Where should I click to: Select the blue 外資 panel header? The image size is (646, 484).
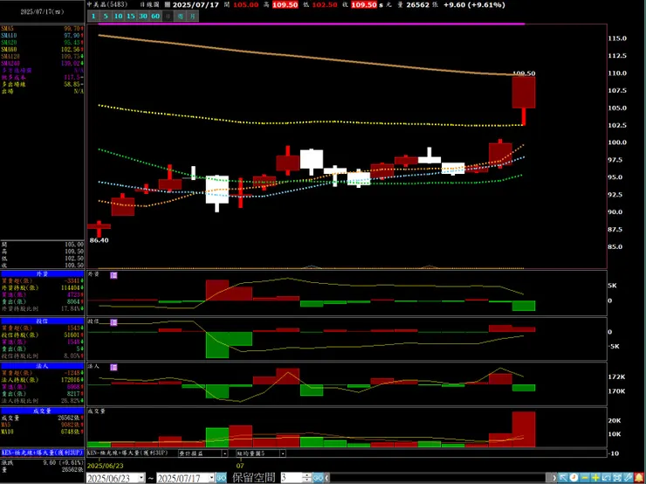[42, 273]
